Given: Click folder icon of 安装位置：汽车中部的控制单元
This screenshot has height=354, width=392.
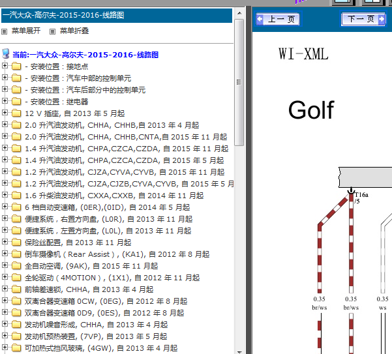Looking at the screenshot, I should (x=16, y=78).
